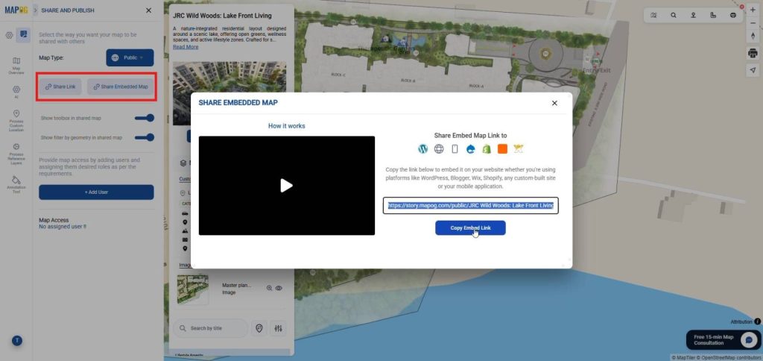Open the Public map type dropdown
Viewport: 763px width, 361px height.
click(130, 57)
